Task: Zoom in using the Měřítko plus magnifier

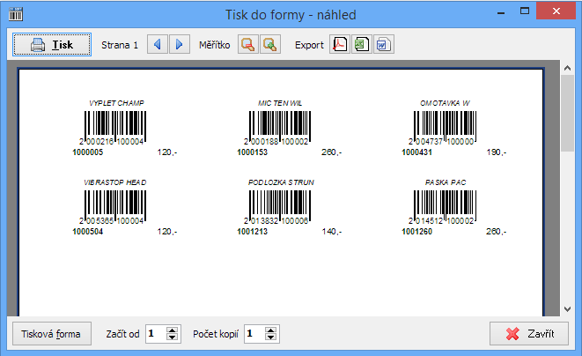Action: 269,45
